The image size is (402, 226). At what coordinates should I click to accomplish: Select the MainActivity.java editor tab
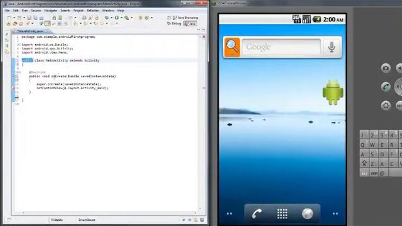[30, 31]
